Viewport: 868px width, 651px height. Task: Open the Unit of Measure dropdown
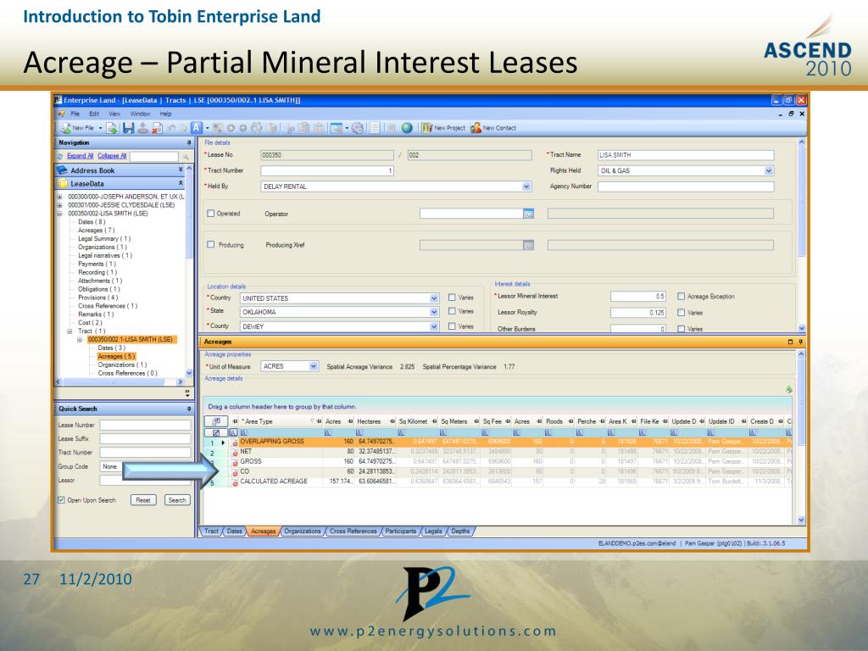[x=314, y=366]
